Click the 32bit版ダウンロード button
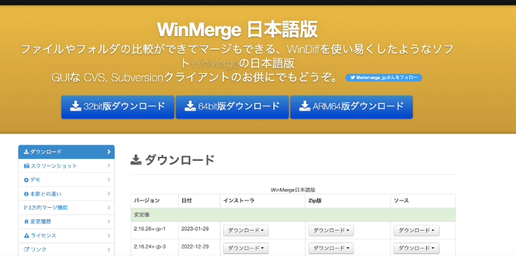 tap(117, 107)
